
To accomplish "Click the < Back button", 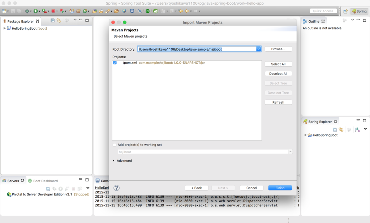I will (x=197, y=188).
